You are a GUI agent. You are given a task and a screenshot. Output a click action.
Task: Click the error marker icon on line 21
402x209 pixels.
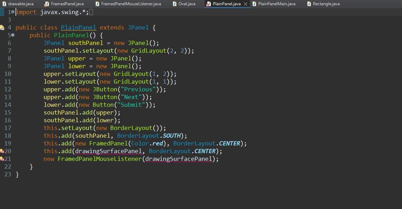click(x=3, y=159)
